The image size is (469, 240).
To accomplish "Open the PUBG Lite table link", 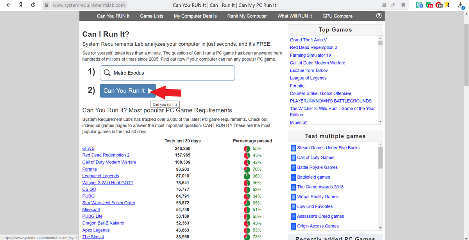I will coord(93,216).
